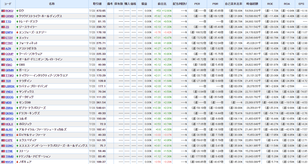This screenshot has height=164, width=308.
Task: Click the US flag icon beside ROKU
Action: [x=3, y=11]
